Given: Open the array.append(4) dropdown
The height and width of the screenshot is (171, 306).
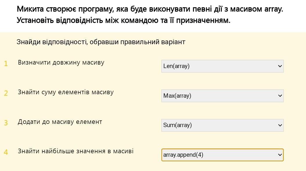Looking at the screenshot, I should (222, 155).
